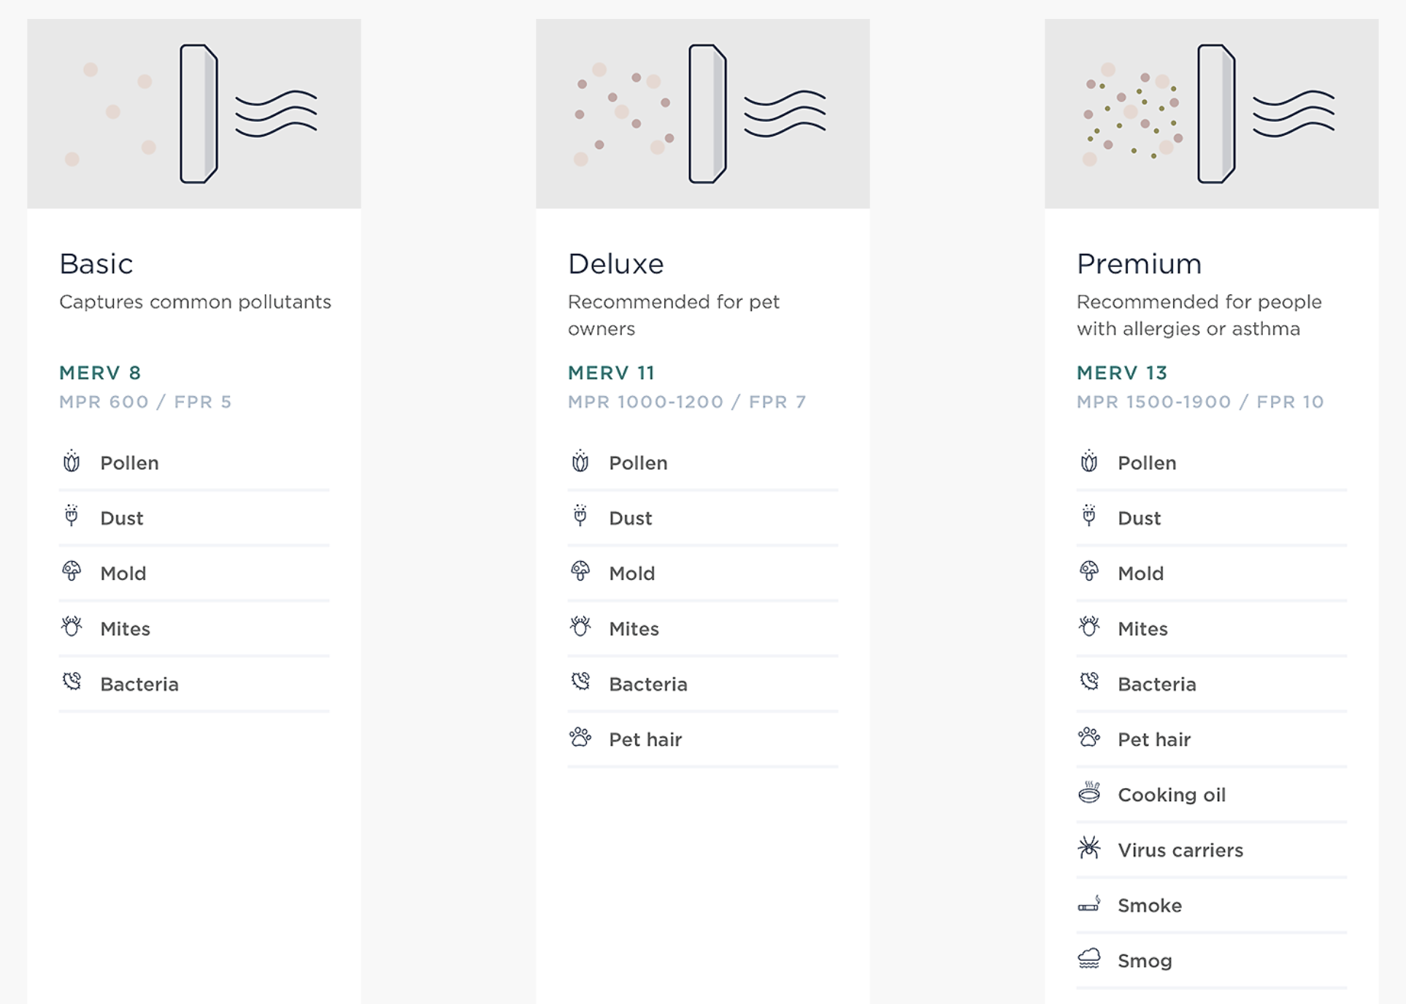Select the Smoke cigarette icon
The height and width of the screenshot is (1004, 1406).
[1090, 905]
